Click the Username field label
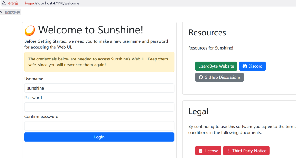 point(34,79)
